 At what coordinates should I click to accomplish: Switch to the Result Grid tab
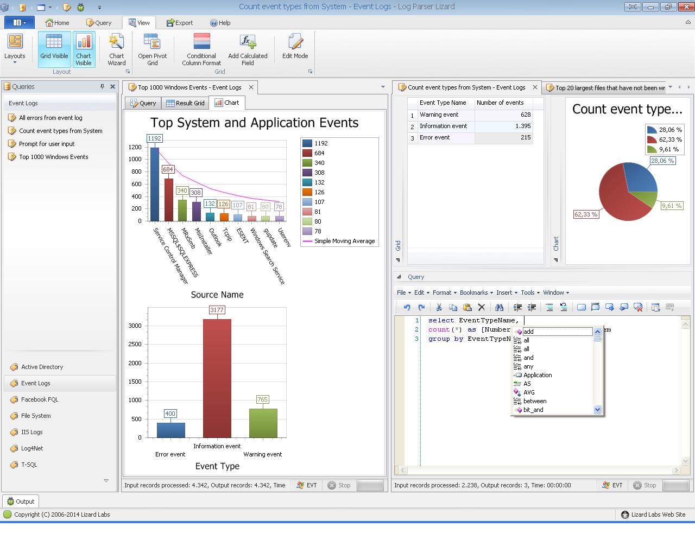tap(186, 103)
